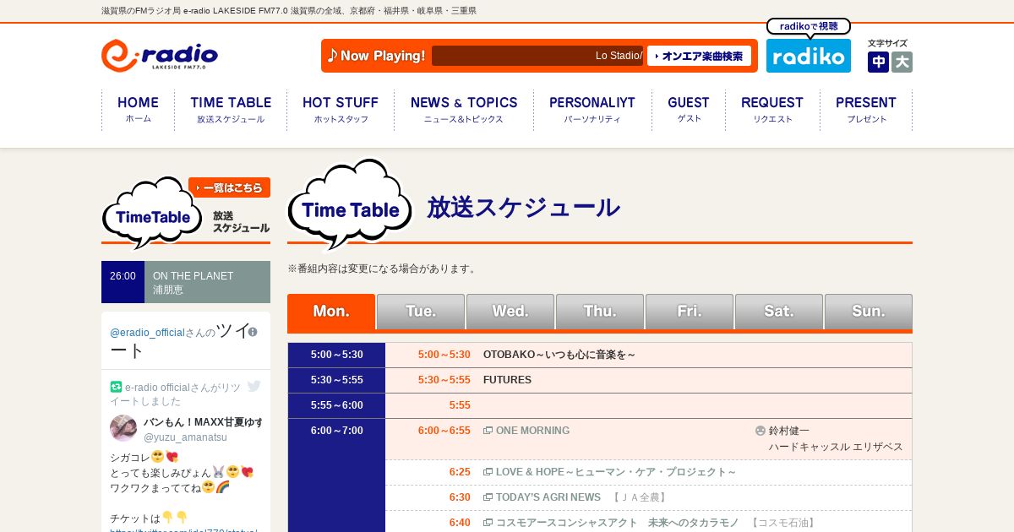
Task: Click external link icon beside TODAY'S AGRI NEWS
Action: click(x=488, y=497)
